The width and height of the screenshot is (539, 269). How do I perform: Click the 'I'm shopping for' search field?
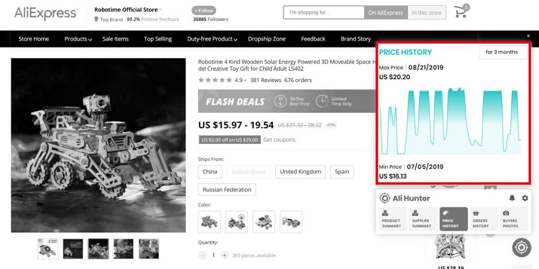coord(323,13)
